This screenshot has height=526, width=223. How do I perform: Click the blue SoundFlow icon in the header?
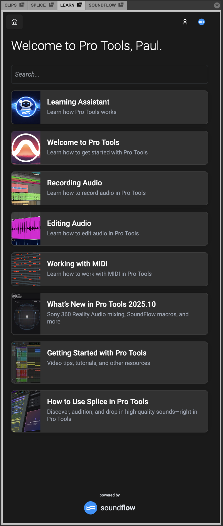(202, 22)
